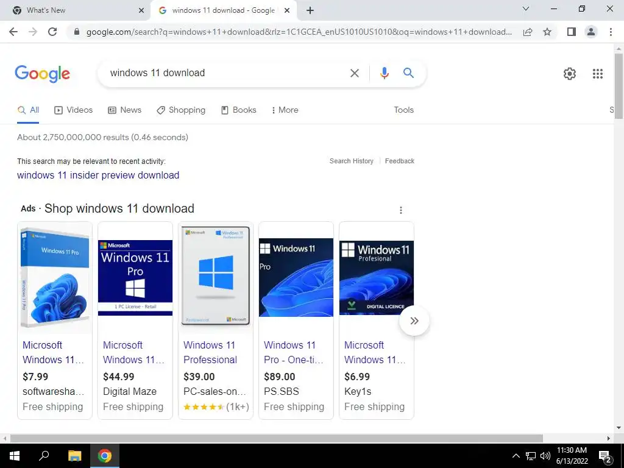Open Search History link
The image size is (624, 468).
click(352, 161)
